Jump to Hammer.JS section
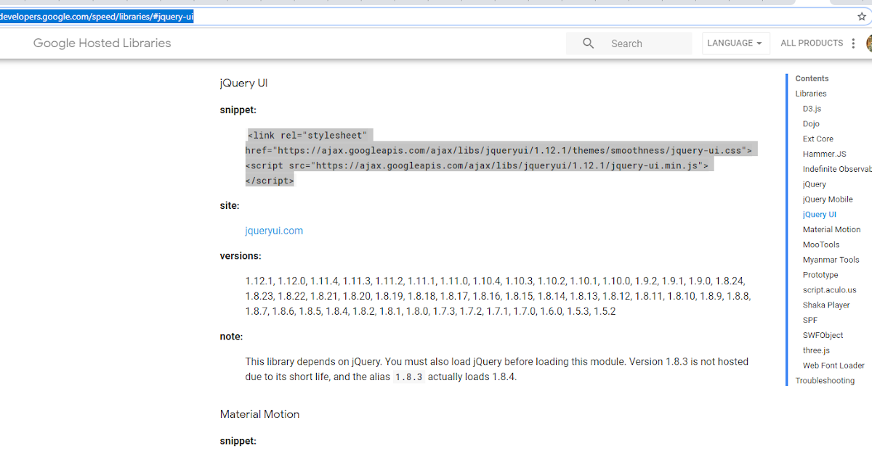The height and width of the screenshot is (457, 872). [x=824, y=154]
